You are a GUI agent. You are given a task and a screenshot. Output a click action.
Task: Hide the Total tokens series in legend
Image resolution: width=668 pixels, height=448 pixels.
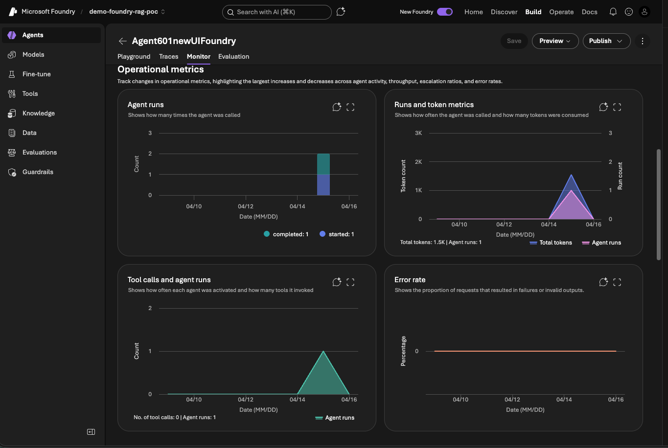click(551, 242)
